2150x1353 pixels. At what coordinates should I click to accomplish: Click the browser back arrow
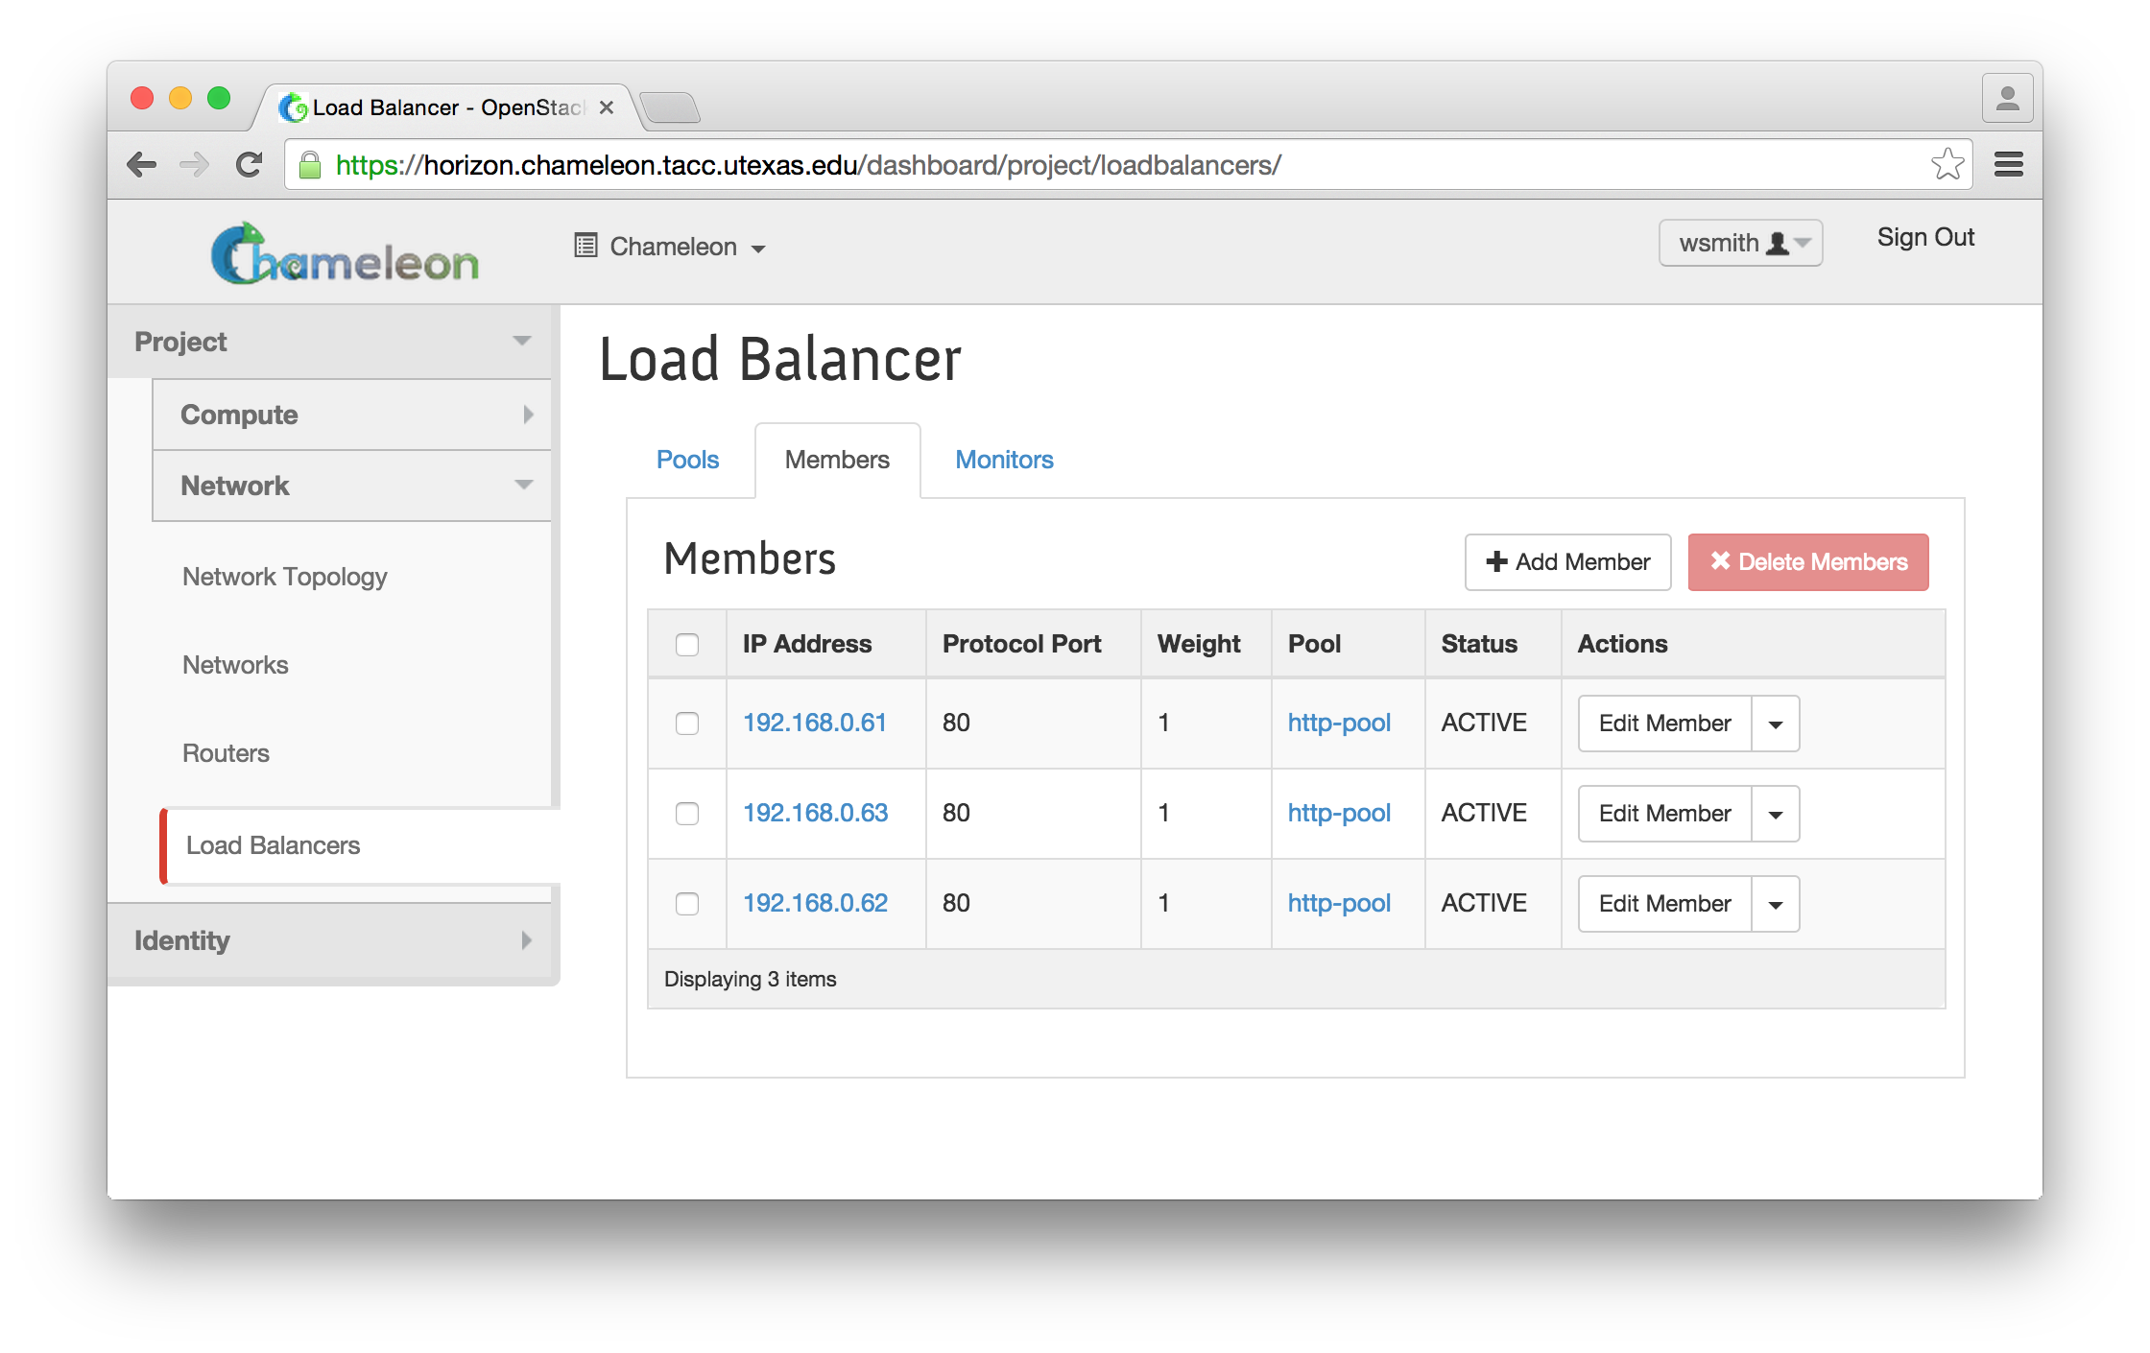(142, 165)
